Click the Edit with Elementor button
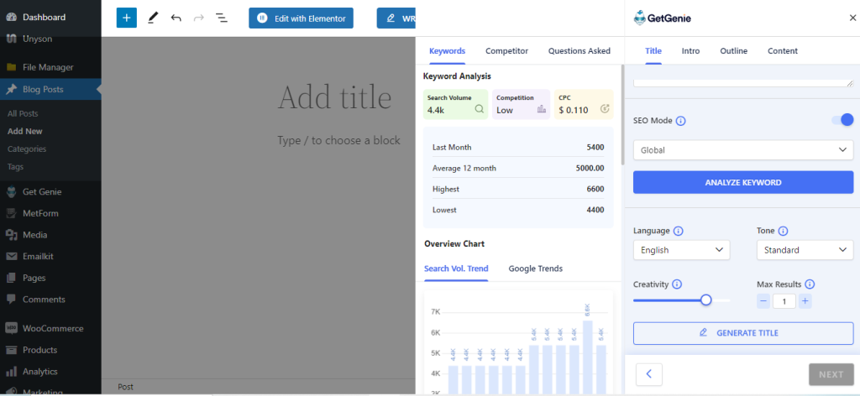The height and width of the screenshot is (396, 860). click(302, 18)
